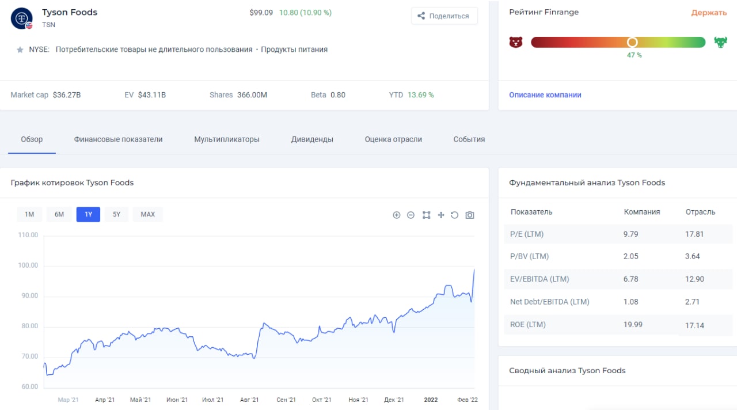
Task: Reset the chart zoom
Action: [x=455, y=215]
